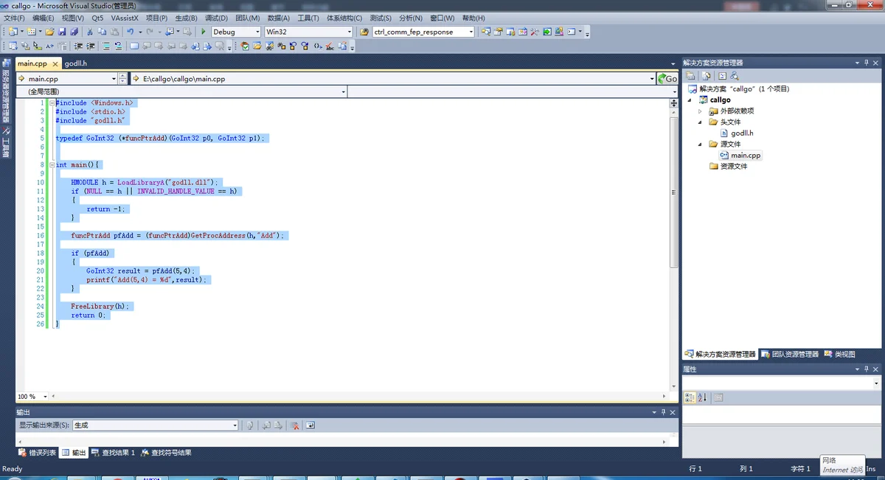Screen dimensions: 885x480
Task: Open the 团队资源管理器 tab
Action: [x=790, y=354]
